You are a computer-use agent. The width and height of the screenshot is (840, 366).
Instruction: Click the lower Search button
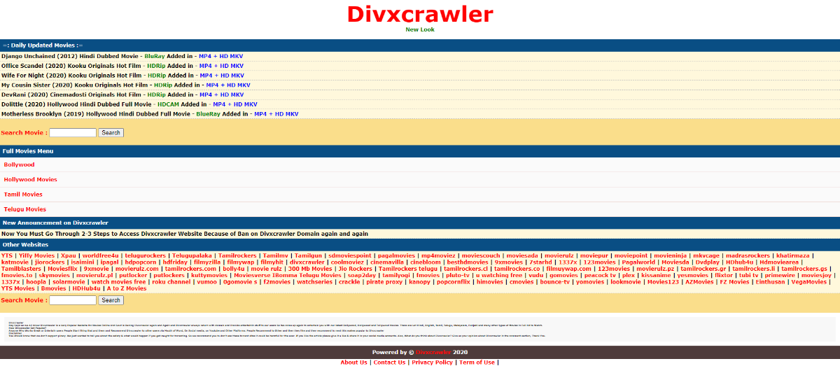111,300
